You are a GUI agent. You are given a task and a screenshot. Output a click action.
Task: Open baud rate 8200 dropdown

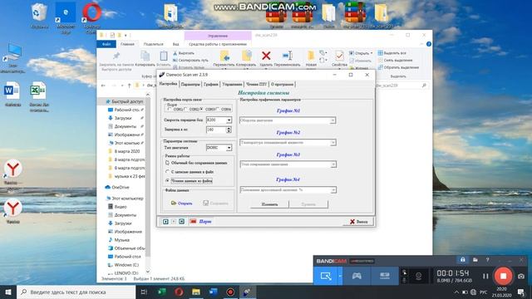coord(229,120)
